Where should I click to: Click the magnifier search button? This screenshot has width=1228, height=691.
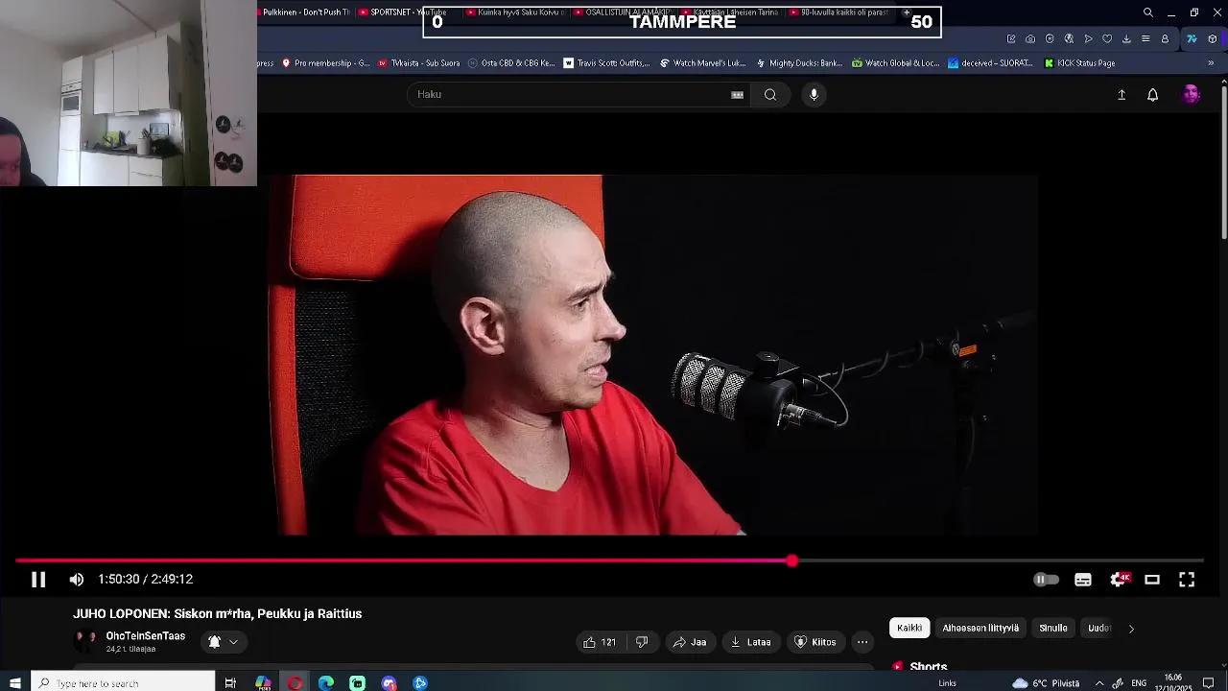[770, 94]
